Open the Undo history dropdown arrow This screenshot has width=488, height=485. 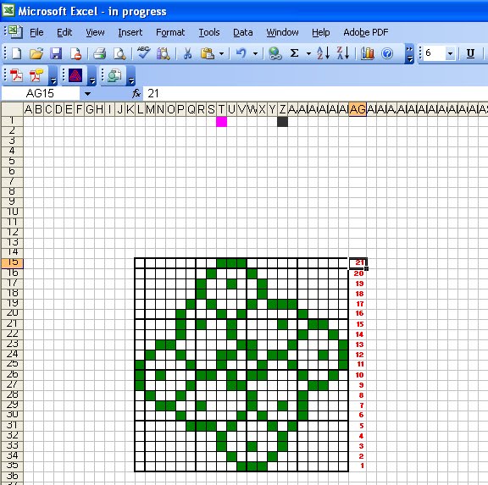[x=255, y=54]
